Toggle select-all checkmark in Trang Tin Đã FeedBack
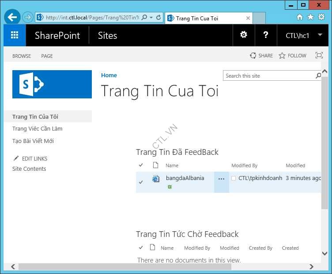Viewport: 332px width, 274px height. click(141, 165)
